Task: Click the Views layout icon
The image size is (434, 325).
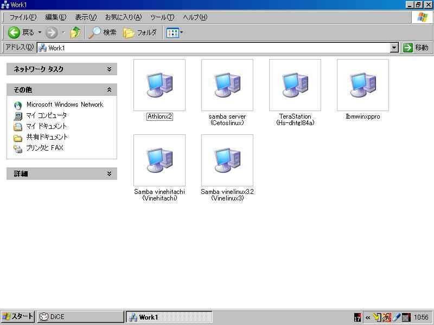Action: click(173, 33)
